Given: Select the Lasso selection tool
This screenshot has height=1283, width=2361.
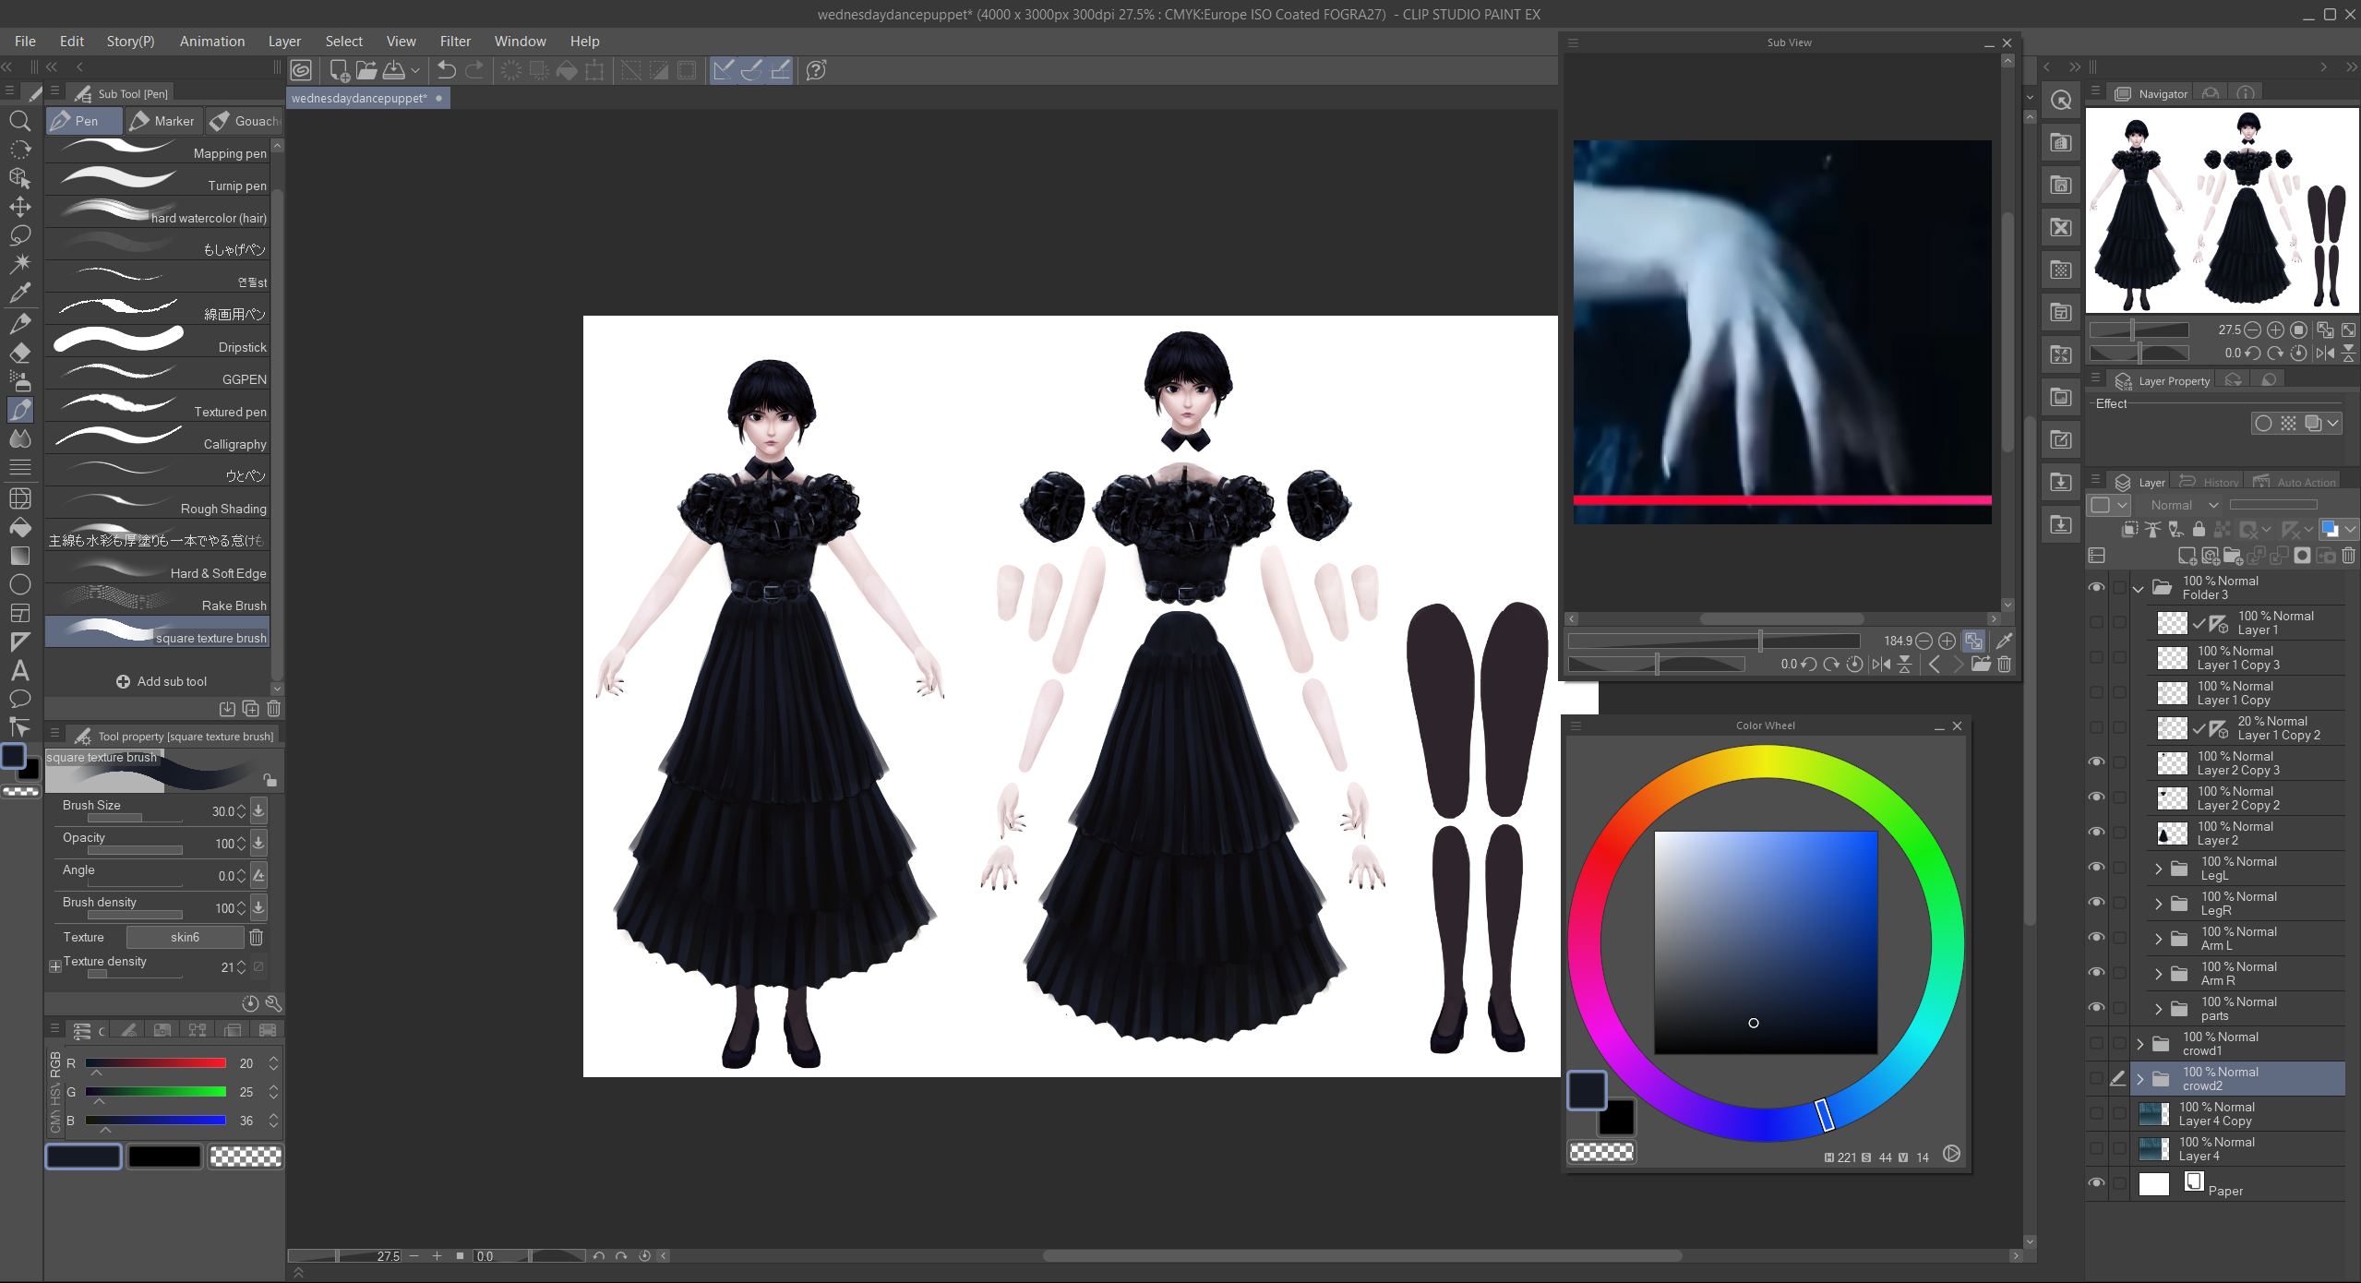Looking at the screenshot, I should [20, 235].
